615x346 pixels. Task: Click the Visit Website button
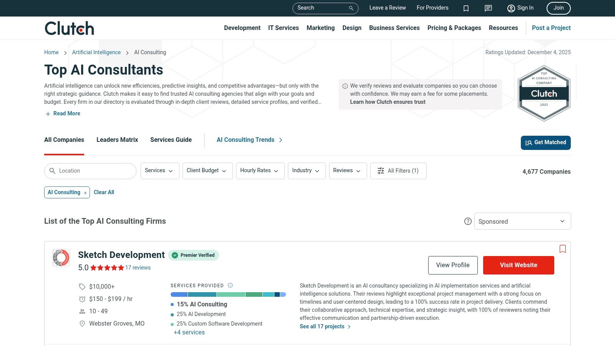coord(519,265)
